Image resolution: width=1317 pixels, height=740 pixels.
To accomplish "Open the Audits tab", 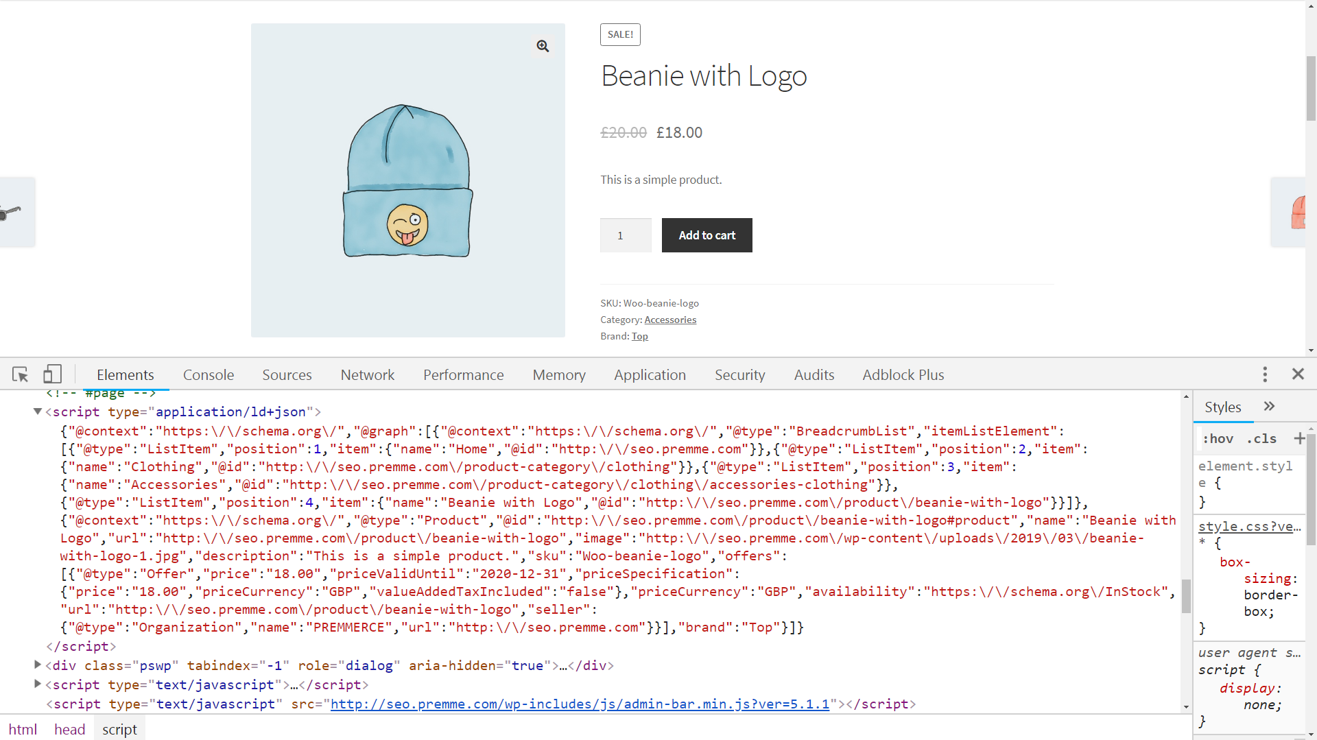I will 814,375.
